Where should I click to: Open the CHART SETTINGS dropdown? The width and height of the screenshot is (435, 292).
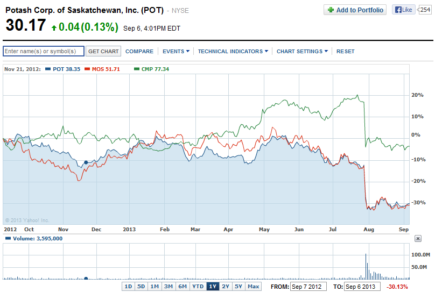click(302, 51)
